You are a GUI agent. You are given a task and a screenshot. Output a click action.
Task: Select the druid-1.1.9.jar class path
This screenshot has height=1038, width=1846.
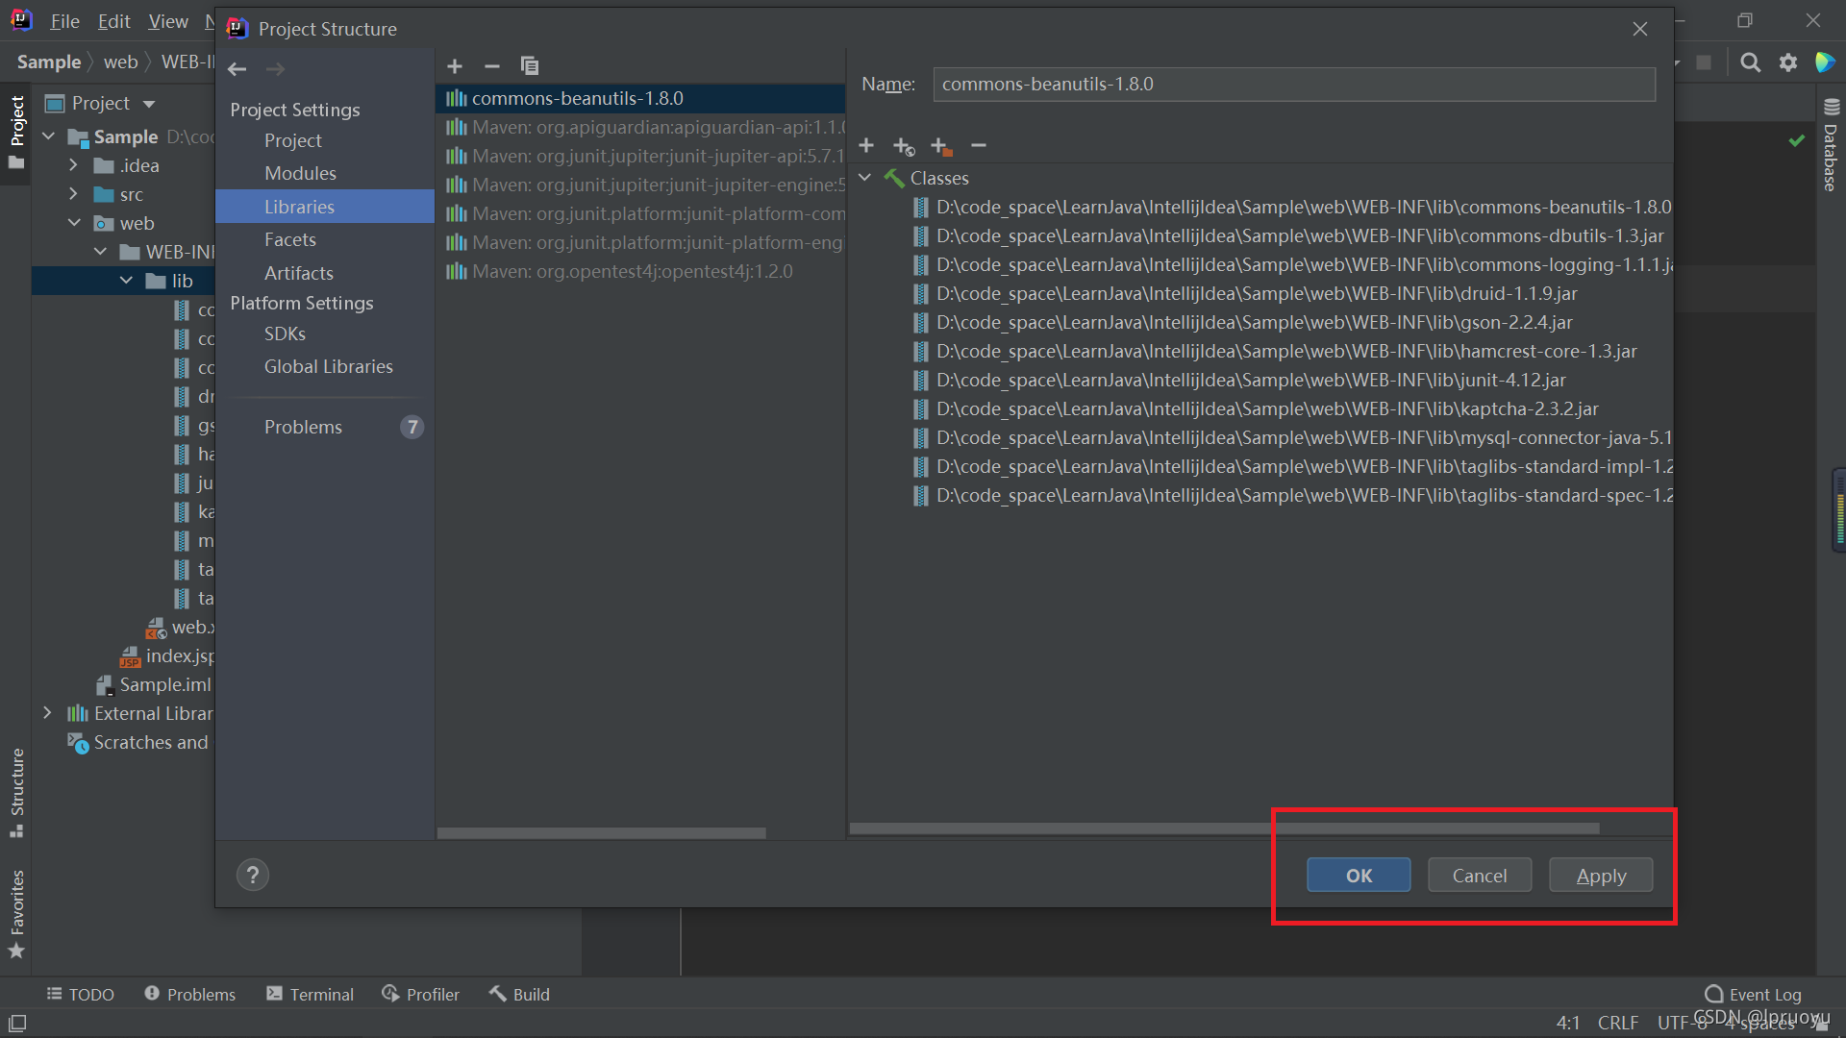1245,293
